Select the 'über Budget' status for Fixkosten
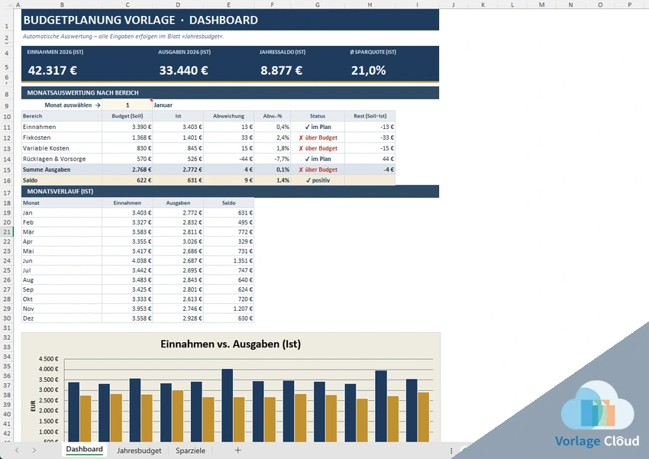 point(318,137)
